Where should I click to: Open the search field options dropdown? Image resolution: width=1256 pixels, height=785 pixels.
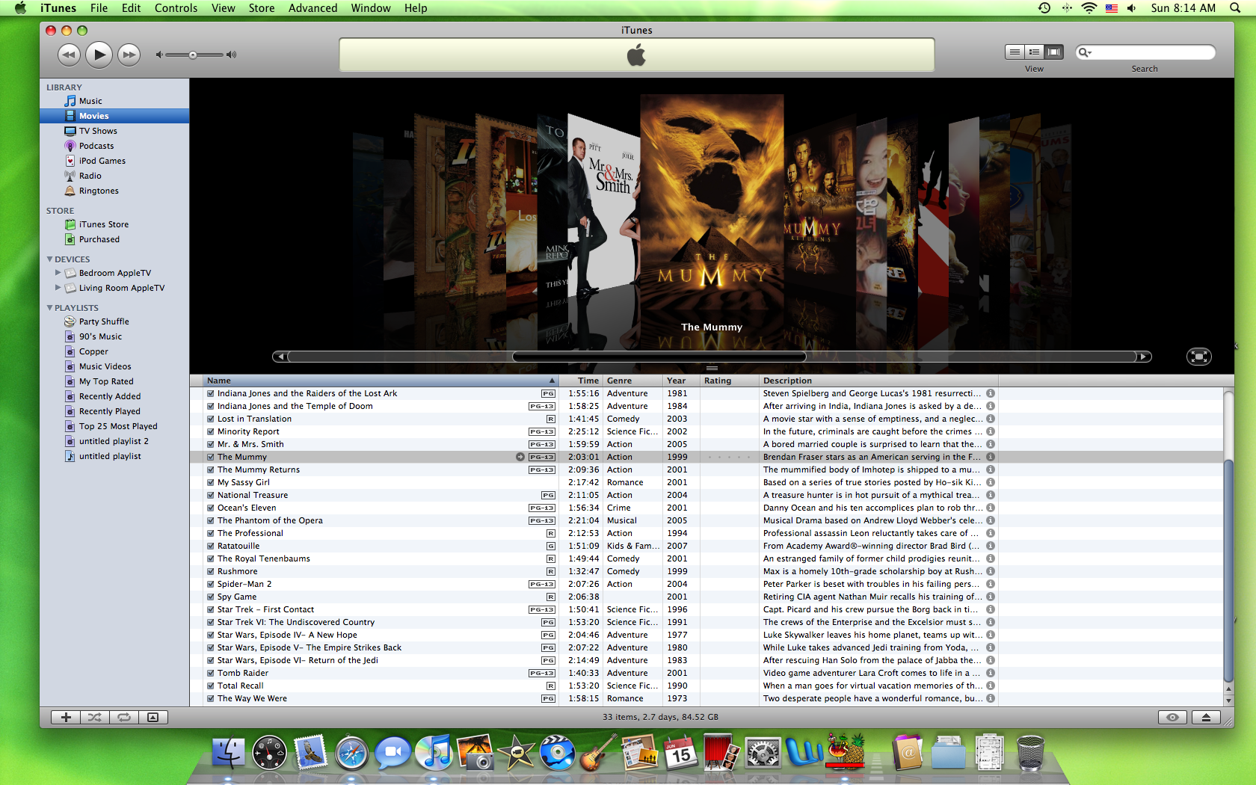pos(1084,52)
